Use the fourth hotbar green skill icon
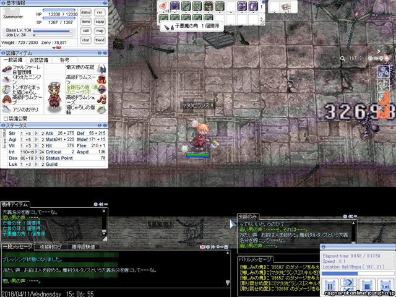 pos(197,6)
